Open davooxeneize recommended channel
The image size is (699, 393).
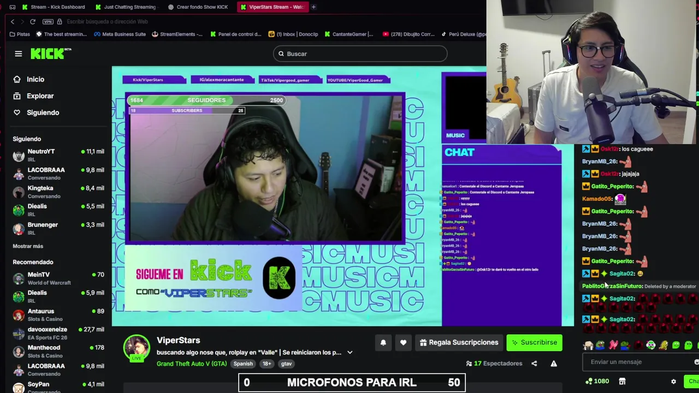pyautogui.click(x=58, y=333)
